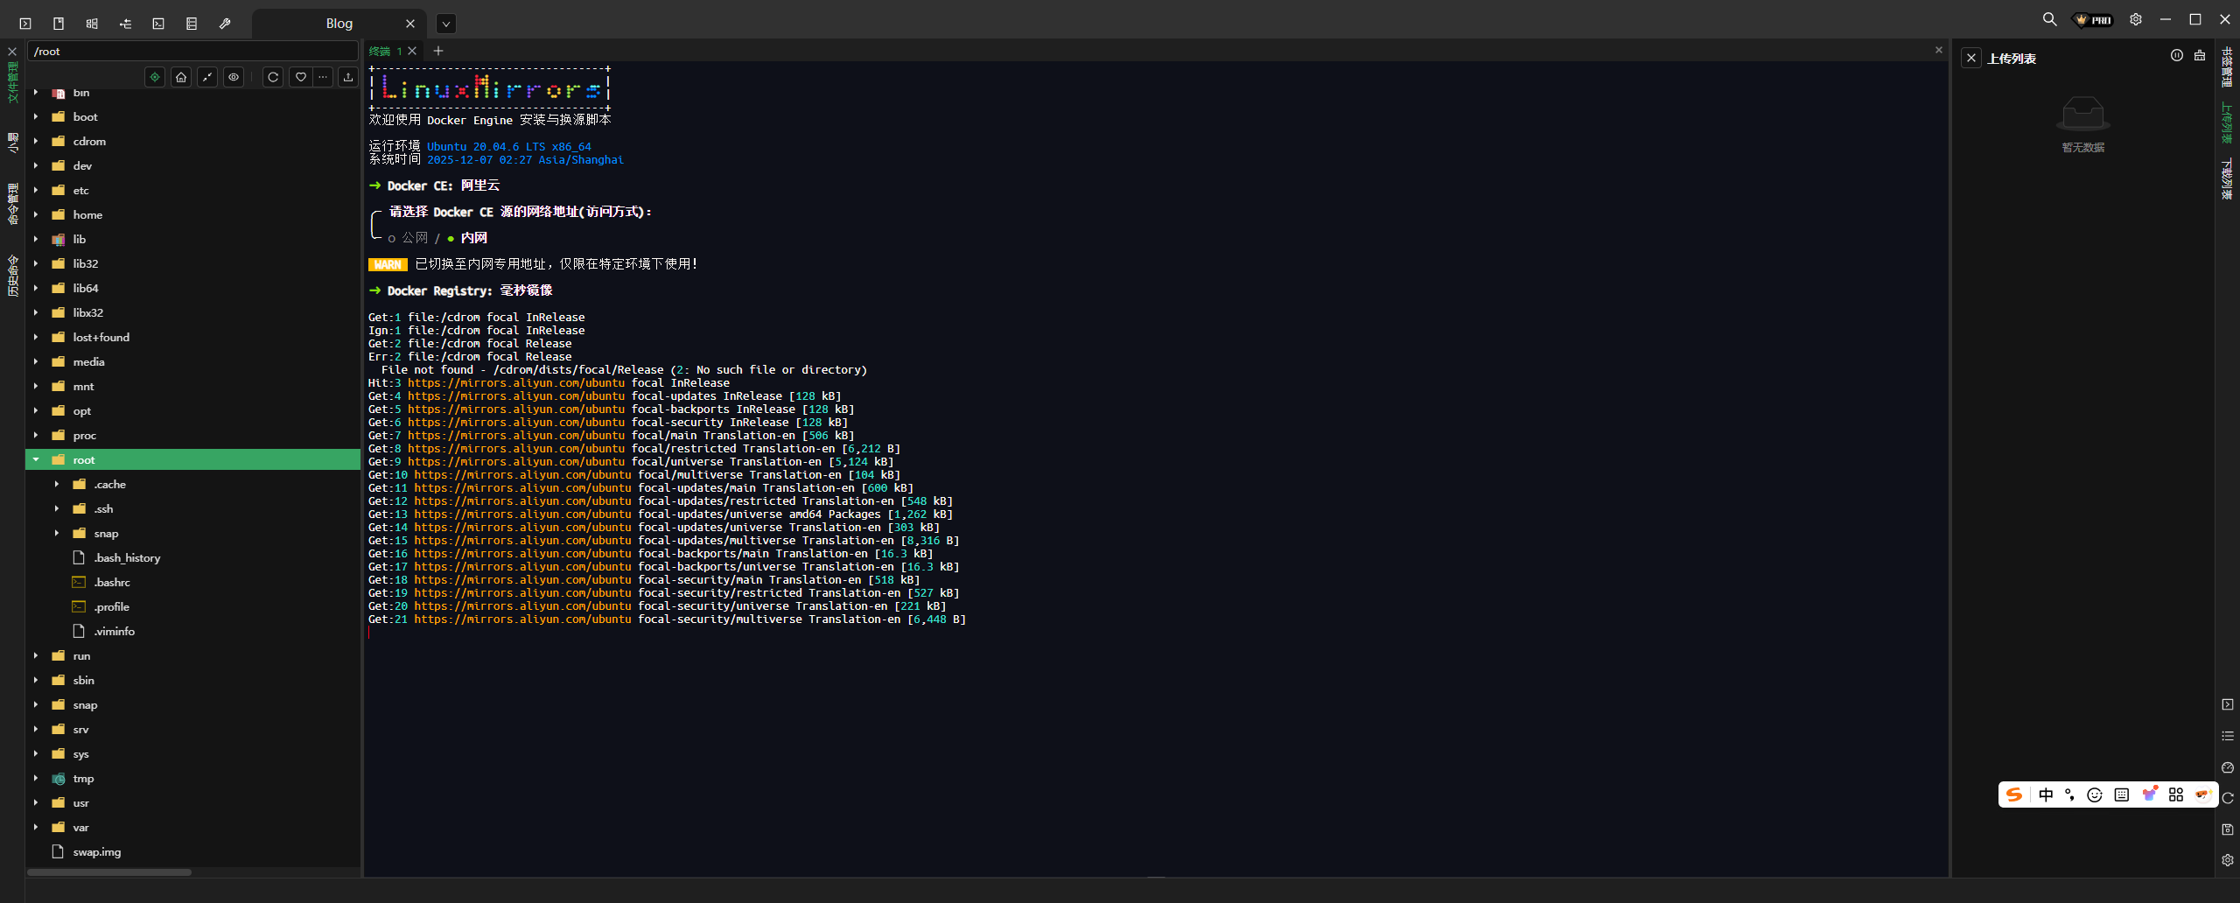This screenshot has width=2240, height=903.
Task: Click the wrench tools icon in top toolbar
Action: point(225,24)
